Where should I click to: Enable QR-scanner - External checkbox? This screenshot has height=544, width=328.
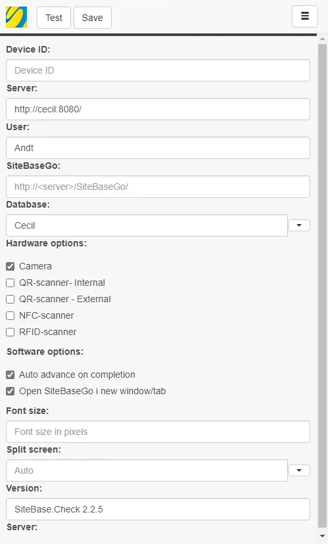tap(11, 299)
